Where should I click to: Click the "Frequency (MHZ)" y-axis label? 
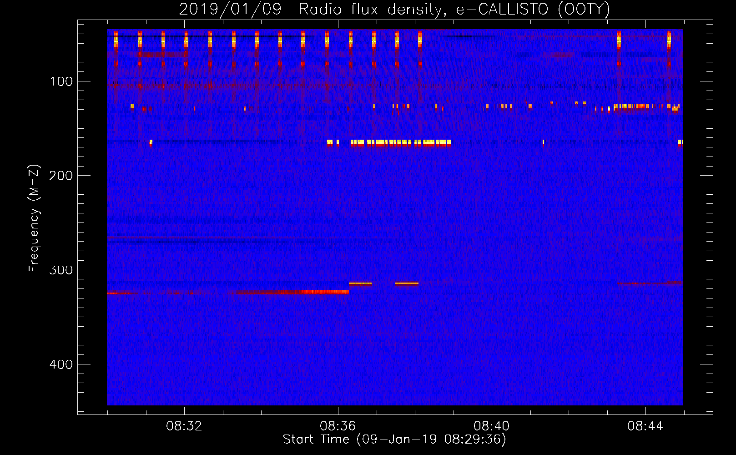34,218
